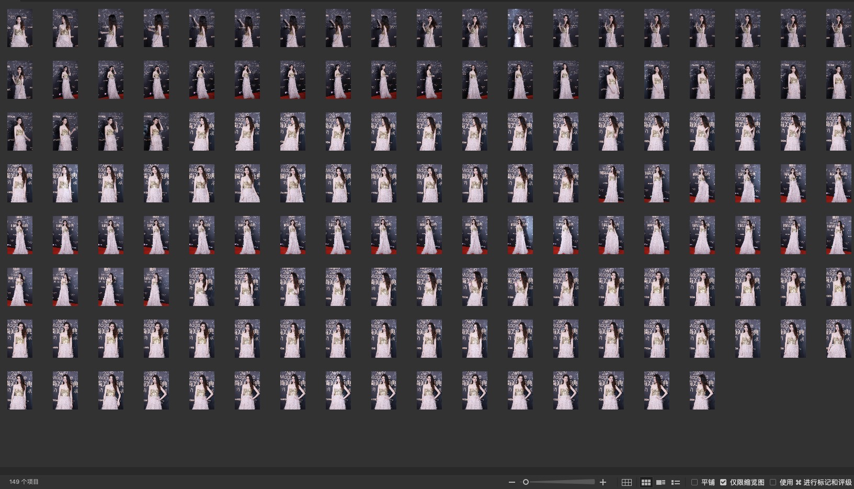Uncheck the 仅限缩览图 checkbox
The height and width of the screenshot is (489, 854).
(723, 482)
